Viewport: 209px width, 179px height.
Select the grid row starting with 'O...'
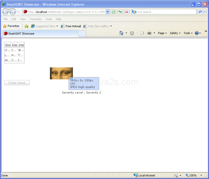[x=14, y=50]
